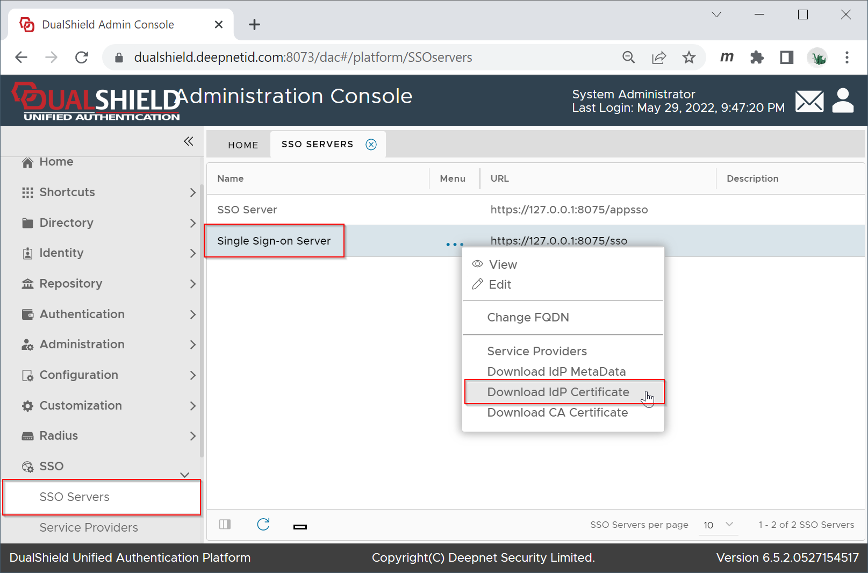Open the browser extensions puzzle icon
Screen dimensions: 868x573
pyautogui.click(x=757, y=58)
